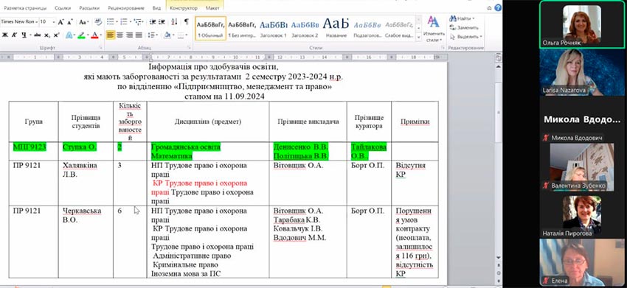Apply the Заголовок 2 style
The height and width of the screenshot is (288, 627).
click(305, 29)
